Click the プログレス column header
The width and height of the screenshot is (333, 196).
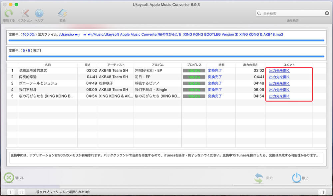pyautogui.click(x=194, y=65)
